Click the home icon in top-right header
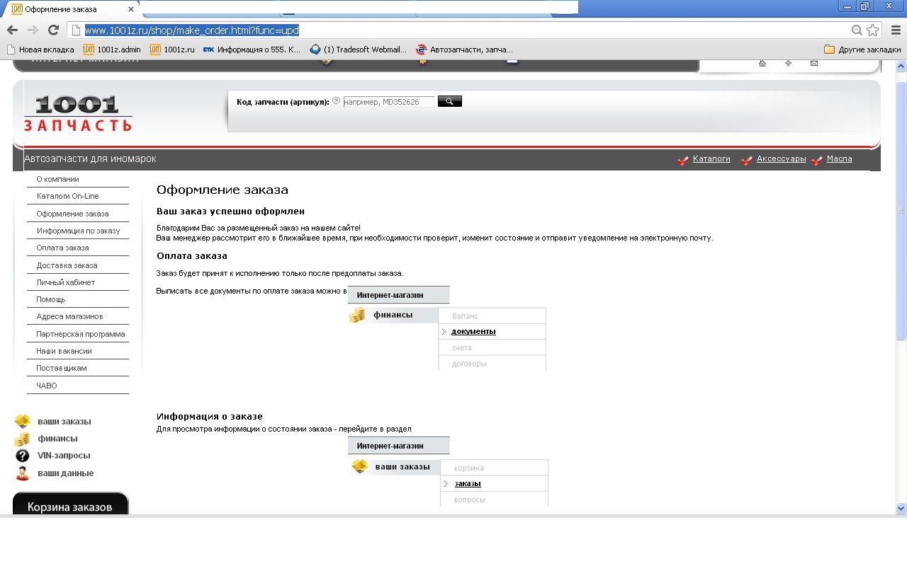This screenshot has height=566, width=907. click(x=762, y=63)
